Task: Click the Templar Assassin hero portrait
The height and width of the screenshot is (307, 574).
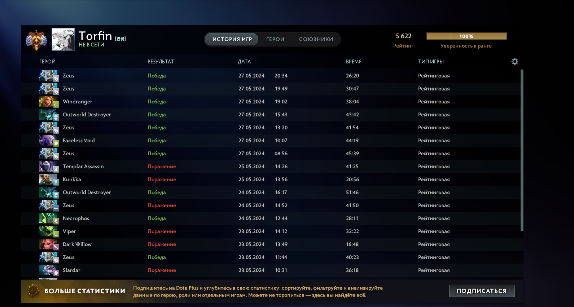Action: point(49,166)
